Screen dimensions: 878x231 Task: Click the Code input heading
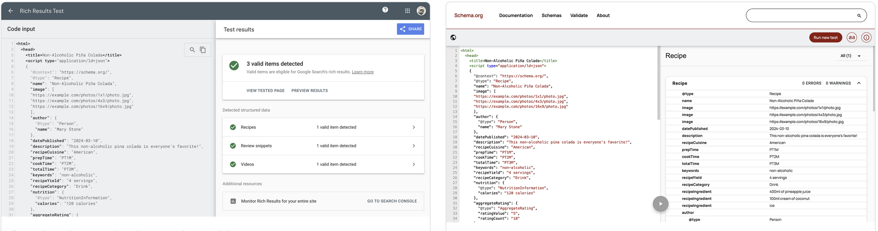(21, 29)
